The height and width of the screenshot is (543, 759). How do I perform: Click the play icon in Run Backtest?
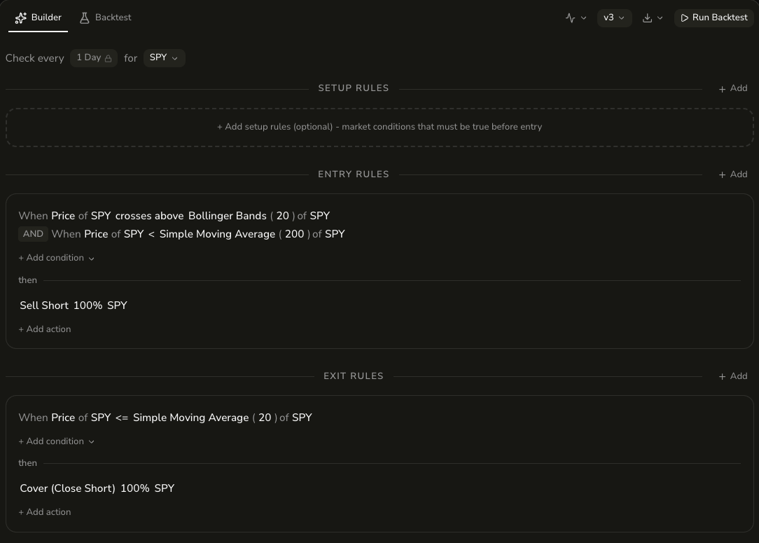click(x=685, y=18)
